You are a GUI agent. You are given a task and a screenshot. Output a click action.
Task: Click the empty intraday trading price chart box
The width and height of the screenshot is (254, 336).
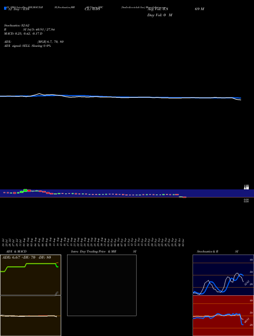point(102,285)
